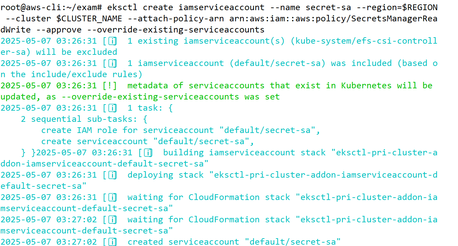Screen dimensions: 458x246
Task: Click "--override-existing-serviceaccounts" in the typed command
Action: pos(176,30)
